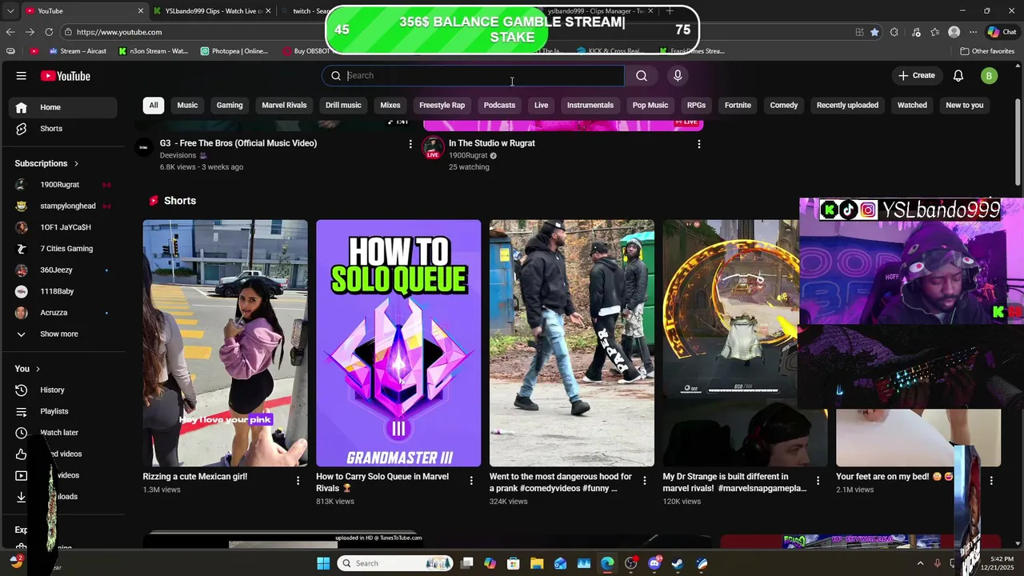1024x576 pixels.
Task: Select the Pop Music chip
Action: coord(650,106)
